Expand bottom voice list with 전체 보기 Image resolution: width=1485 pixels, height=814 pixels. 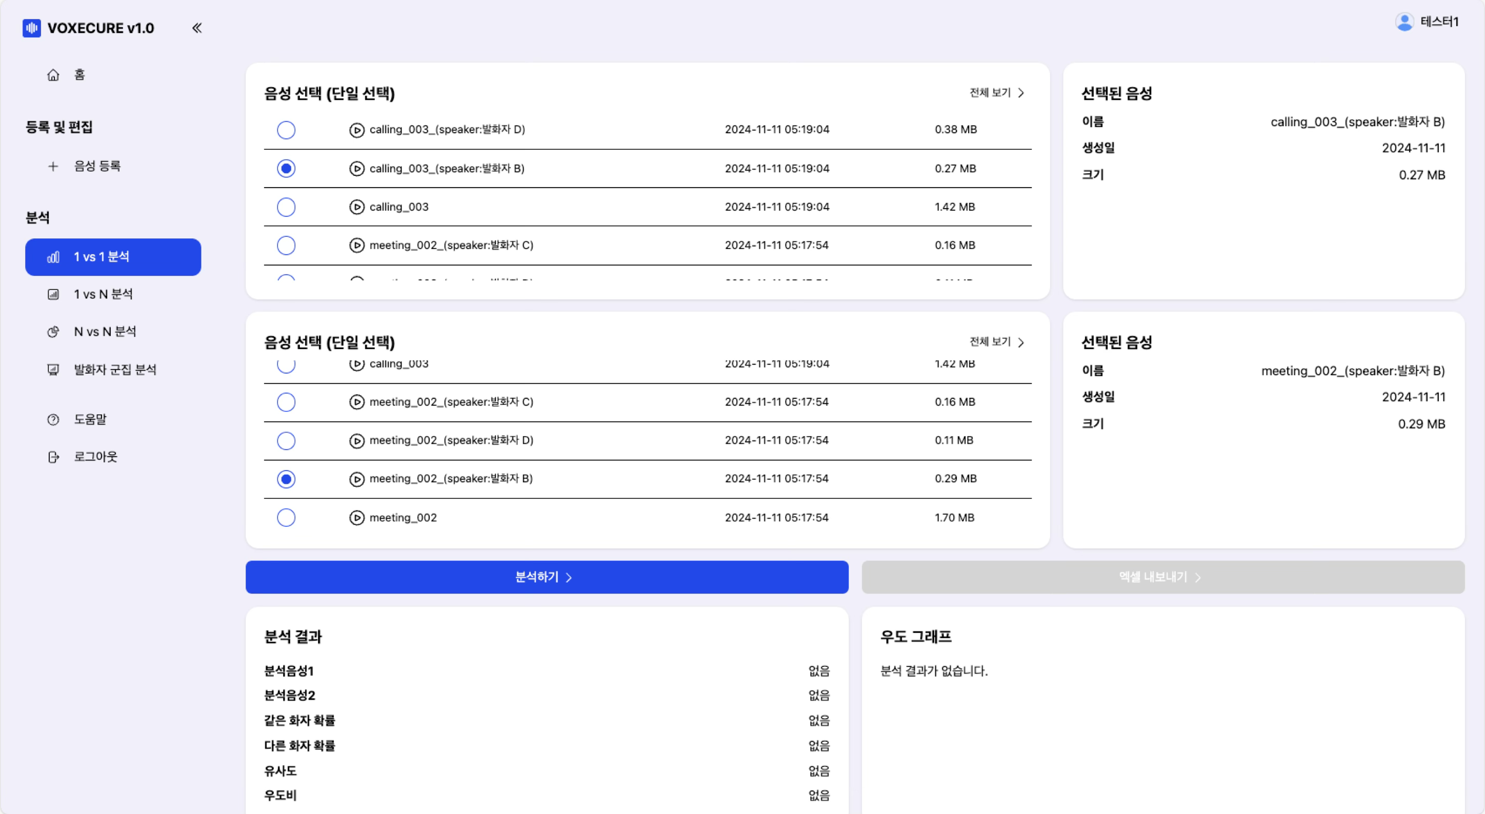click(997, 342)
